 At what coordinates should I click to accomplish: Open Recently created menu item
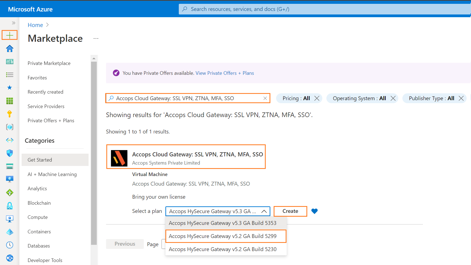coord(45,92)
